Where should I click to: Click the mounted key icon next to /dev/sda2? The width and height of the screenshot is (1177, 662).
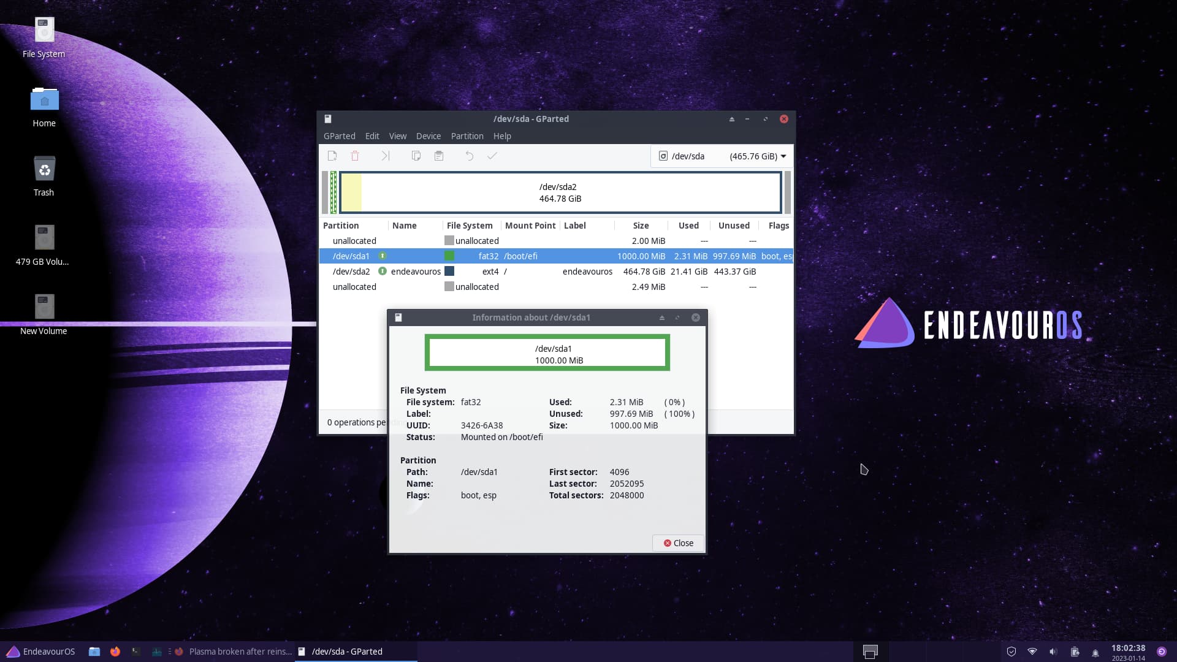[x=383, y=271]
